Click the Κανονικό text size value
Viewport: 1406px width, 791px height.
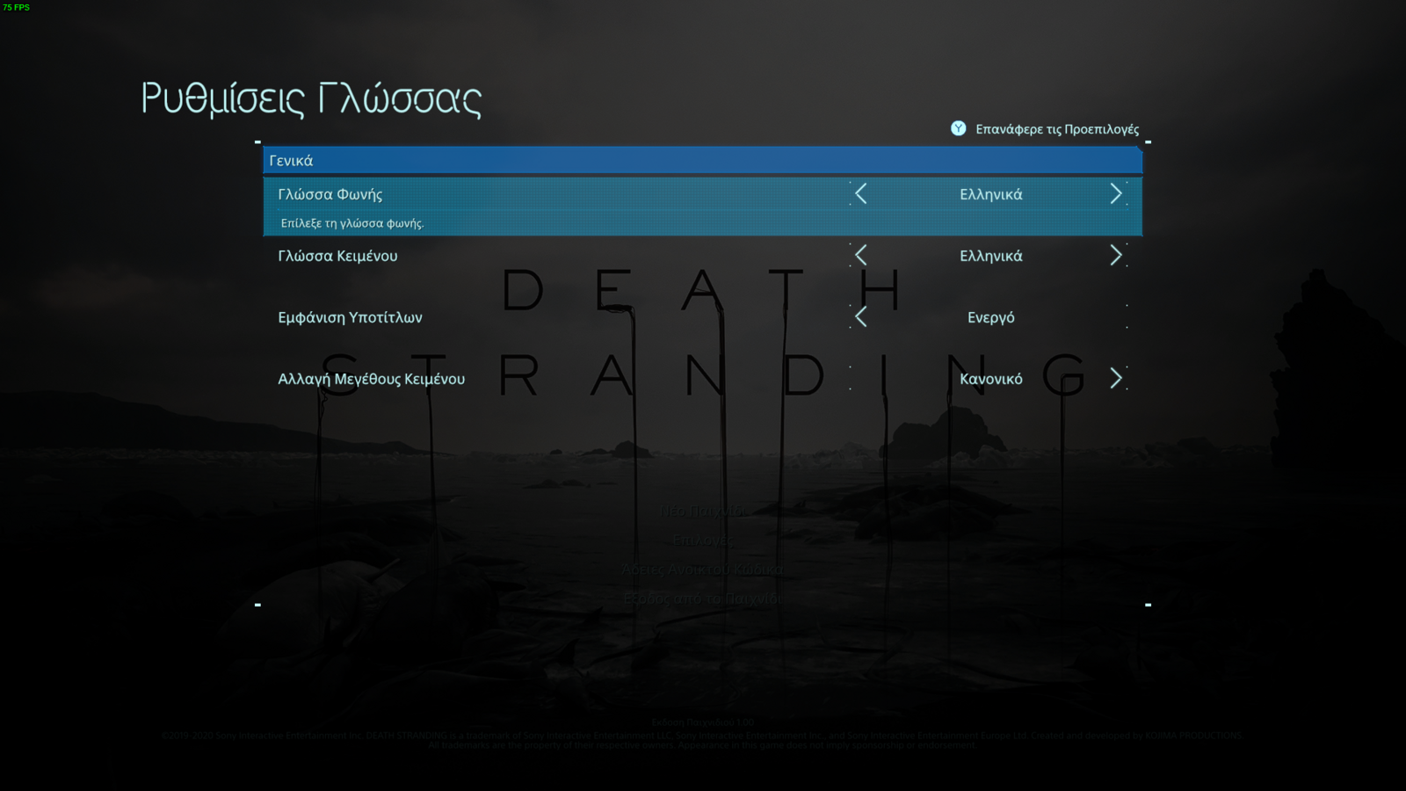point(991,379)
